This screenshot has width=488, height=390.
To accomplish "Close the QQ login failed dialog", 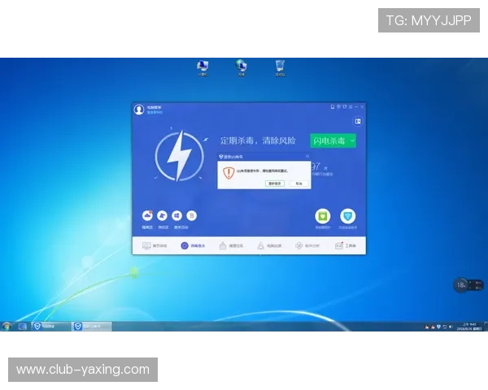I will click(x=307, y=157).
